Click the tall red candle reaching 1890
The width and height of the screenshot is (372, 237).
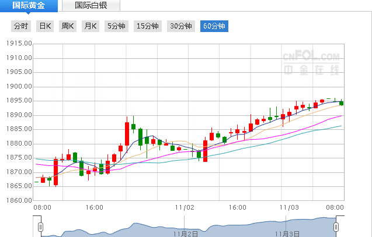(x=127, y=133)
